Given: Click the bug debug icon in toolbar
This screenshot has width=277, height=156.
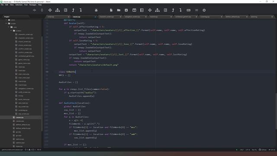Looking at the screenshot, I should (x=96, y=10).
